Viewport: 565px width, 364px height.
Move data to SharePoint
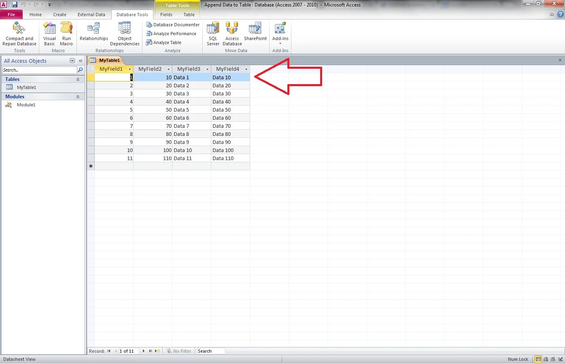pyautogui.click(x=255, y=32)
